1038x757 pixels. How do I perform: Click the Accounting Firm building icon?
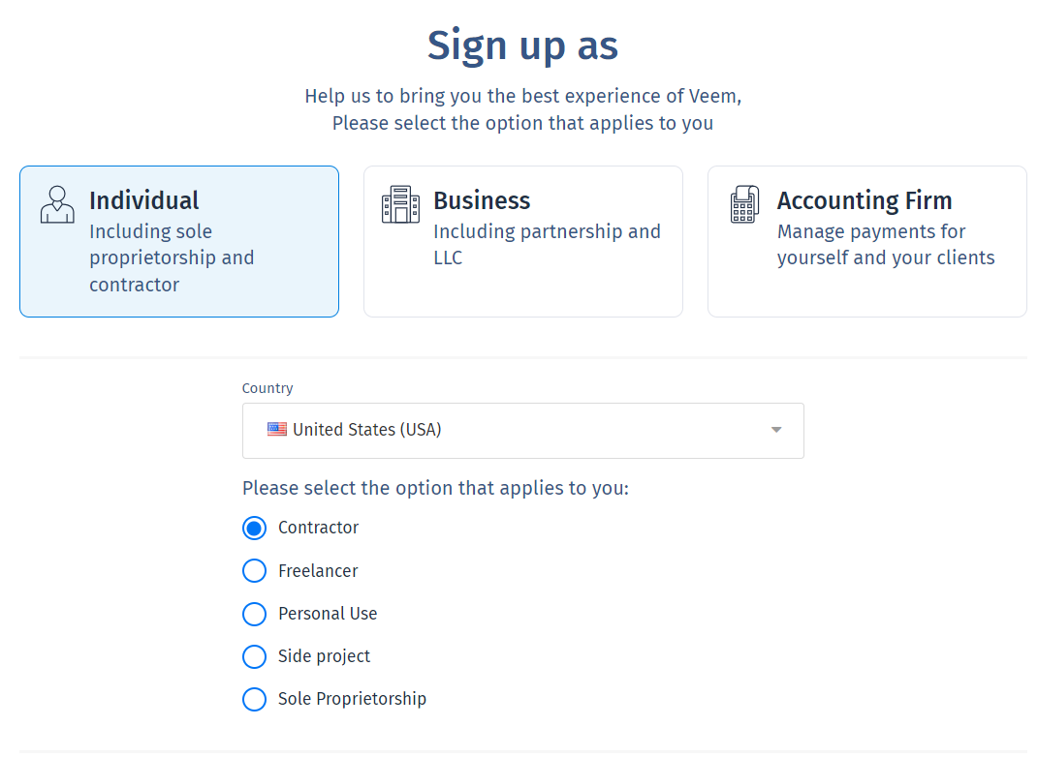(x=744, y=201)
